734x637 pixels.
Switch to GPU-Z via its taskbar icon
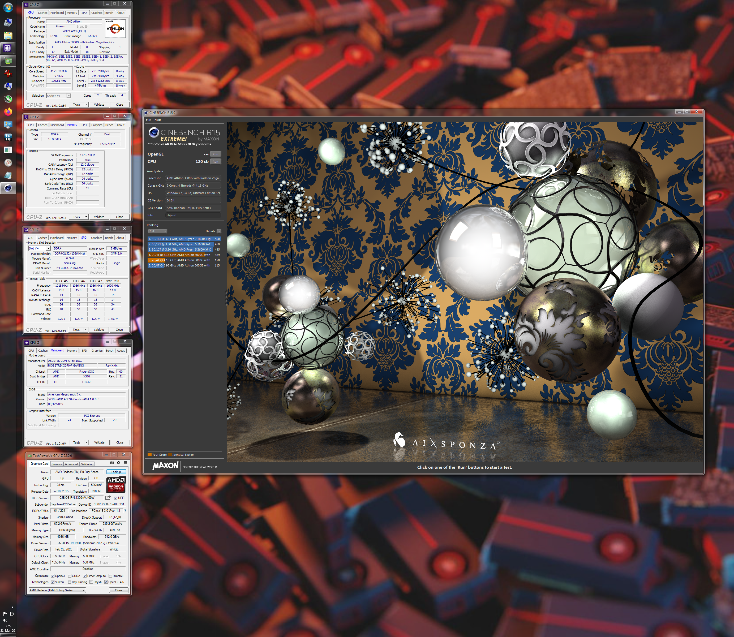coord(8,61)
